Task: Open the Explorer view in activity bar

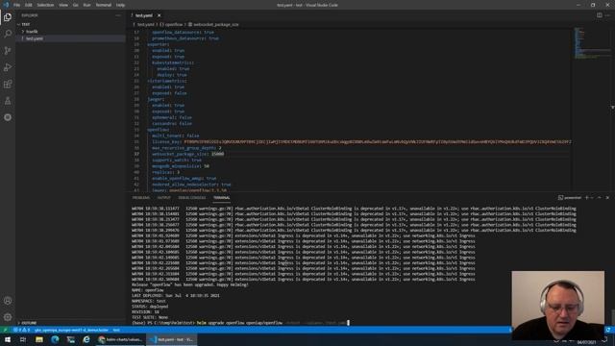Action: [8, 17]
